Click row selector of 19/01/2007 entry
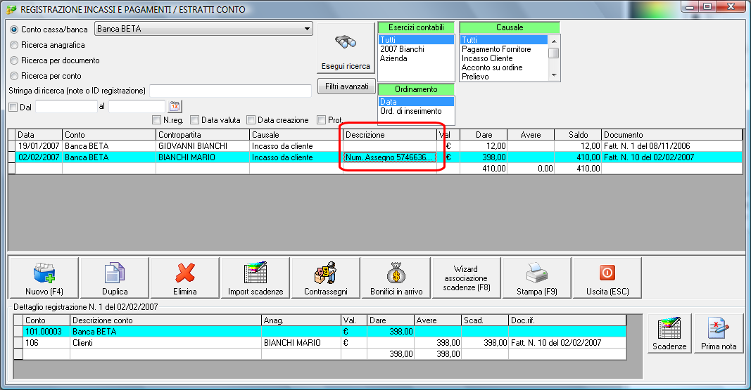The image size is (751, 390). (x=12, y=146)
